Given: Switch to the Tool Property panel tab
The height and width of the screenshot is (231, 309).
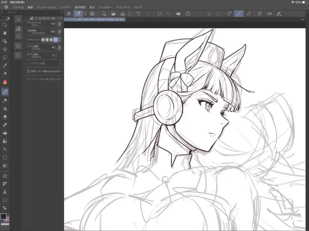Looking at the screenshot, I should (x=43, y=18).
